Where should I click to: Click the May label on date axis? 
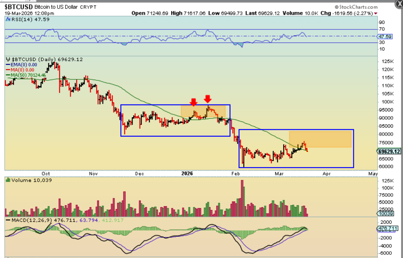(x=373, y=174)
